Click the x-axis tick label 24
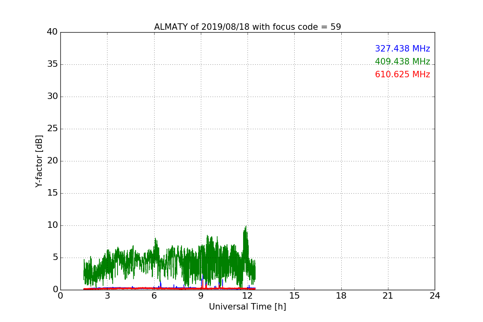The width and height of the screenshot is (483, 322). [x=435, y=296]
